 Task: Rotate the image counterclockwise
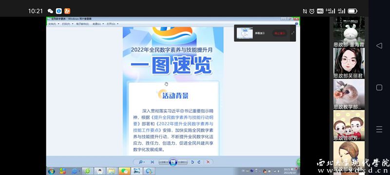click(x=192, y=162)
